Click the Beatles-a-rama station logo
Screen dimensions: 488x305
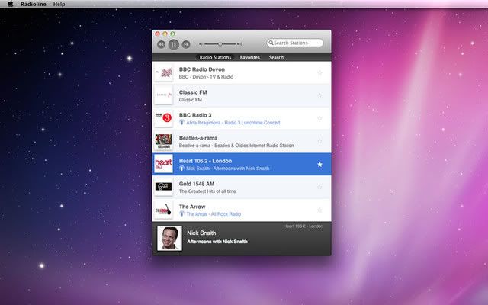tap(164, 141)
